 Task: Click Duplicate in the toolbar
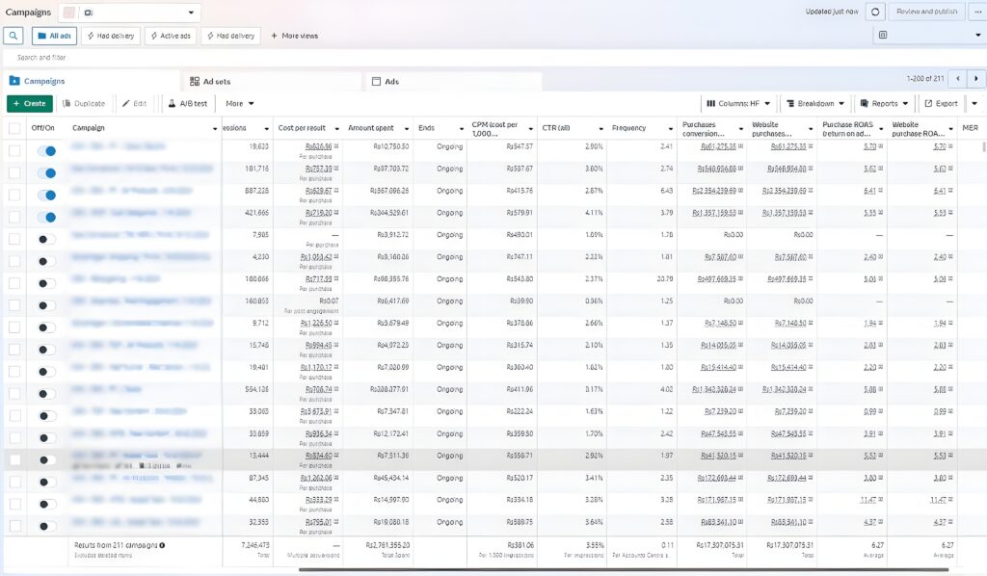pyautogui.click(x=84, y=104)
